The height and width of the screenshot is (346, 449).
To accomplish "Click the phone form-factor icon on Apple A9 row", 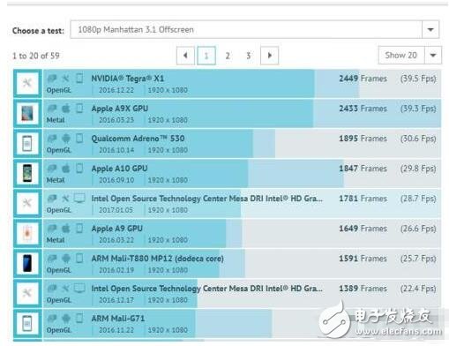I will [x=79, y=228].
